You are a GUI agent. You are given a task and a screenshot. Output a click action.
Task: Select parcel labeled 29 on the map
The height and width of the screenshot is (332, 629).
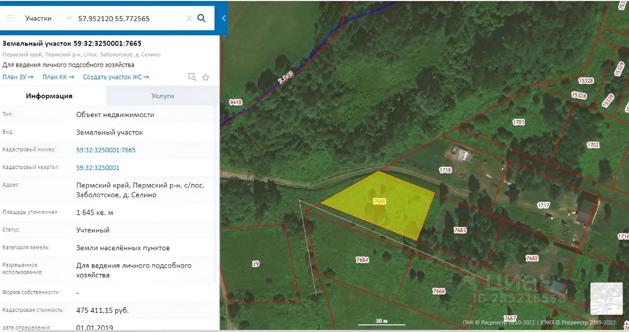click(x=256, y=264)
